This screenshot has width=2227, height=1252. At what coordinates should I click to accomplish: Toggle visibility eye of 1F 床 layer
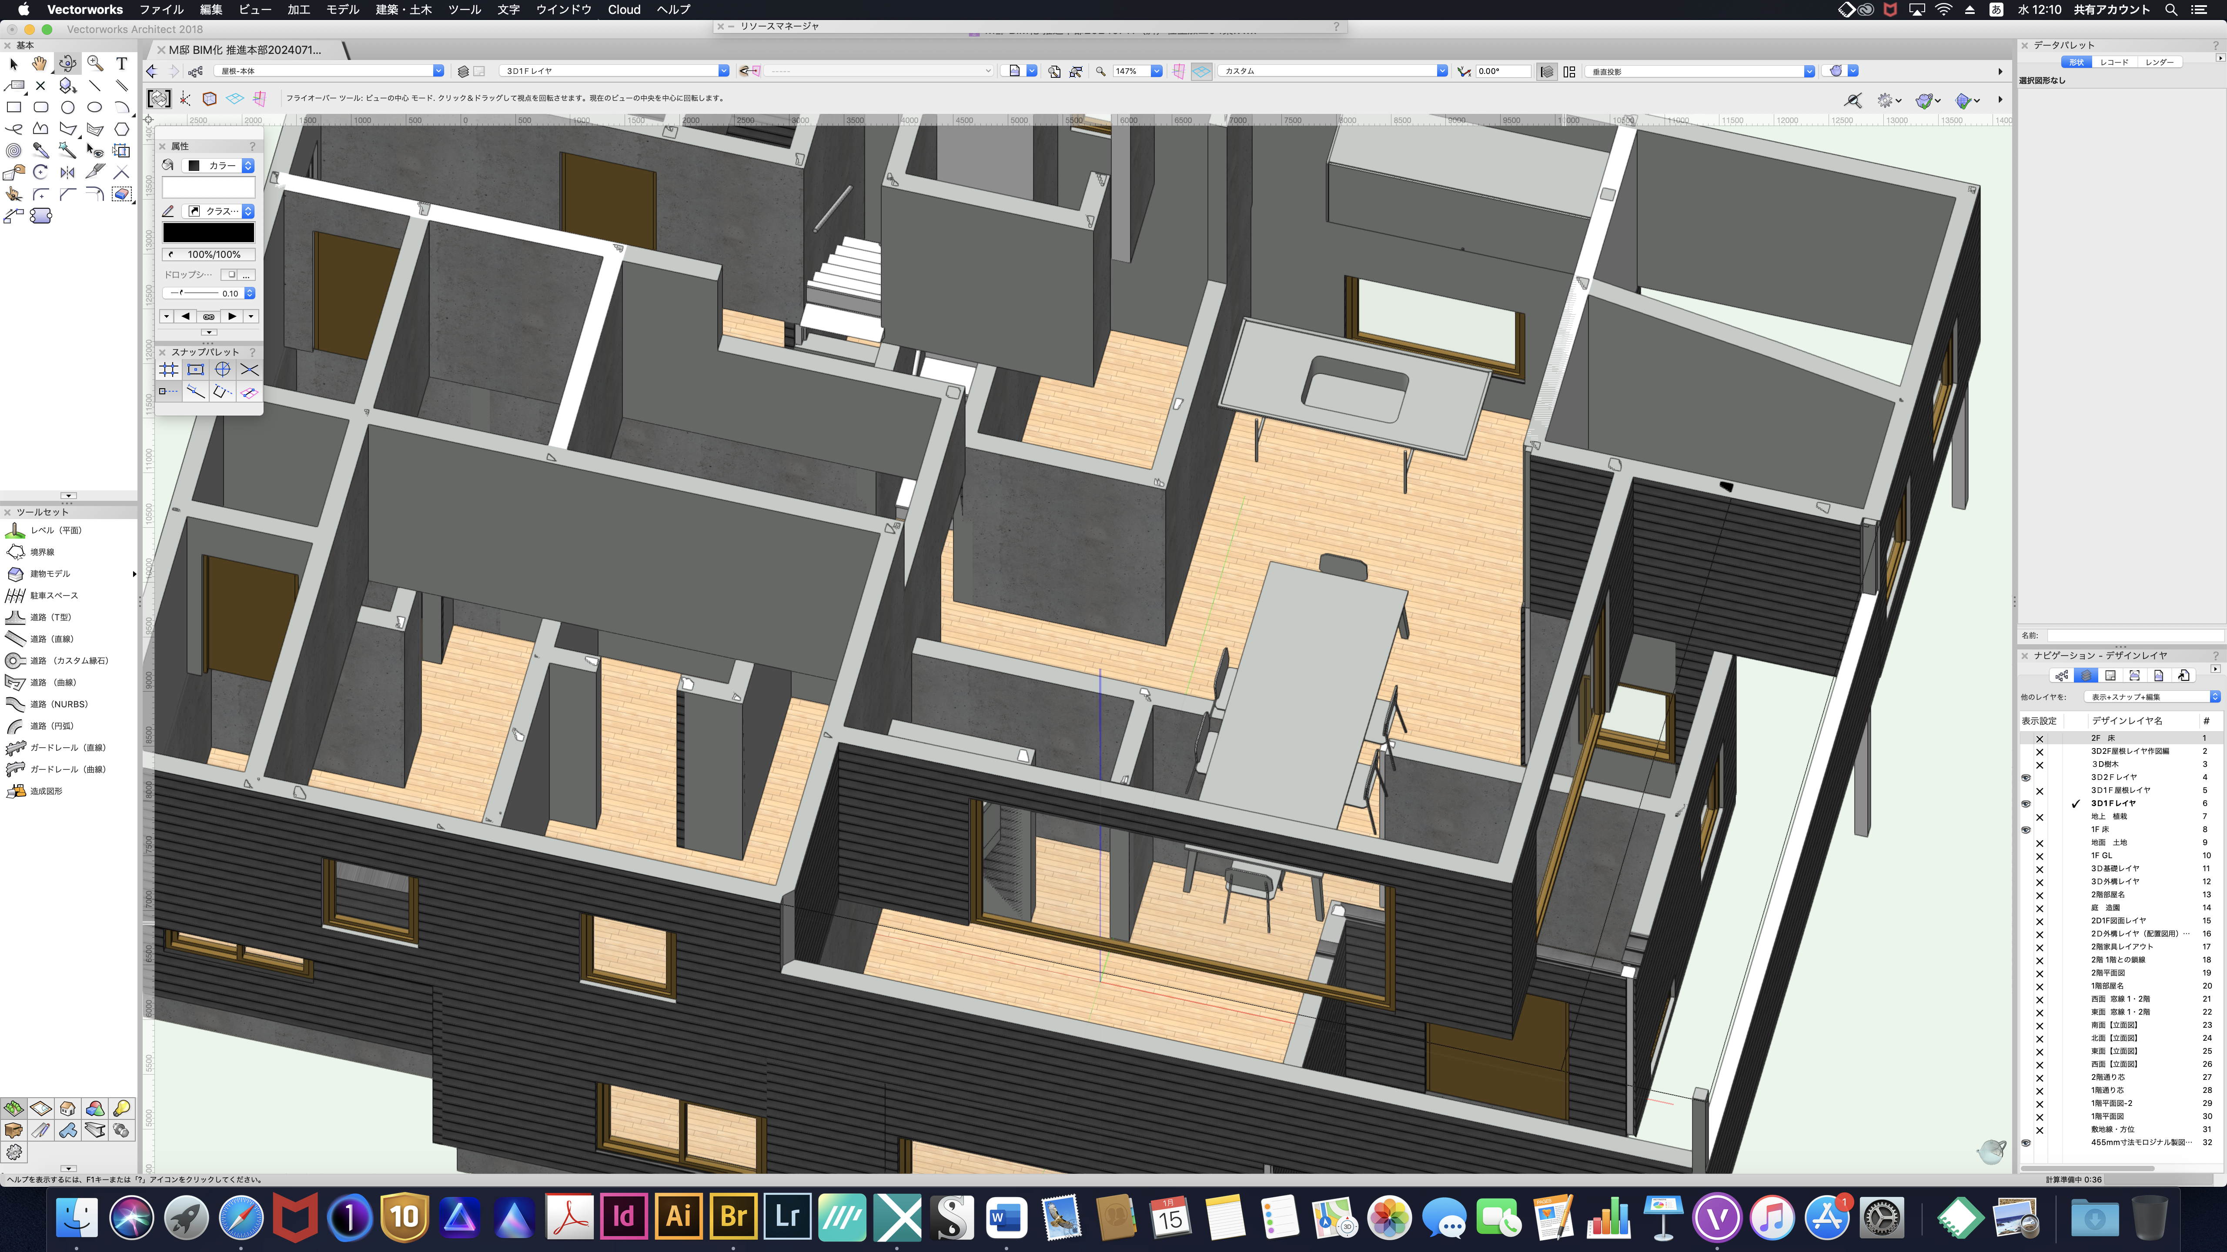pos(2026,829)
